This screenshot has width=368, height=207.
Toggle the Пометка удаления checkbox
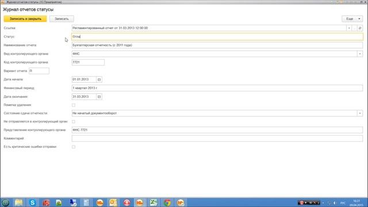point(74,105)
